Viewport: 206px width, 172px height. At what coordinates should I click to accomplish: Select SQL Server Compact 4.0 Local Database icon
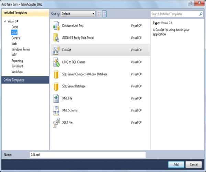pyautogui.click(x=56, y=74)
